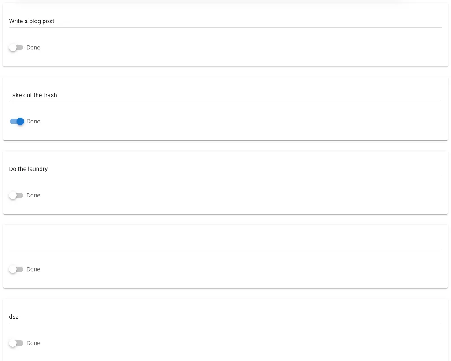
Task: Switch on Done for the "dsa" task
Action: tap(16, 343)
